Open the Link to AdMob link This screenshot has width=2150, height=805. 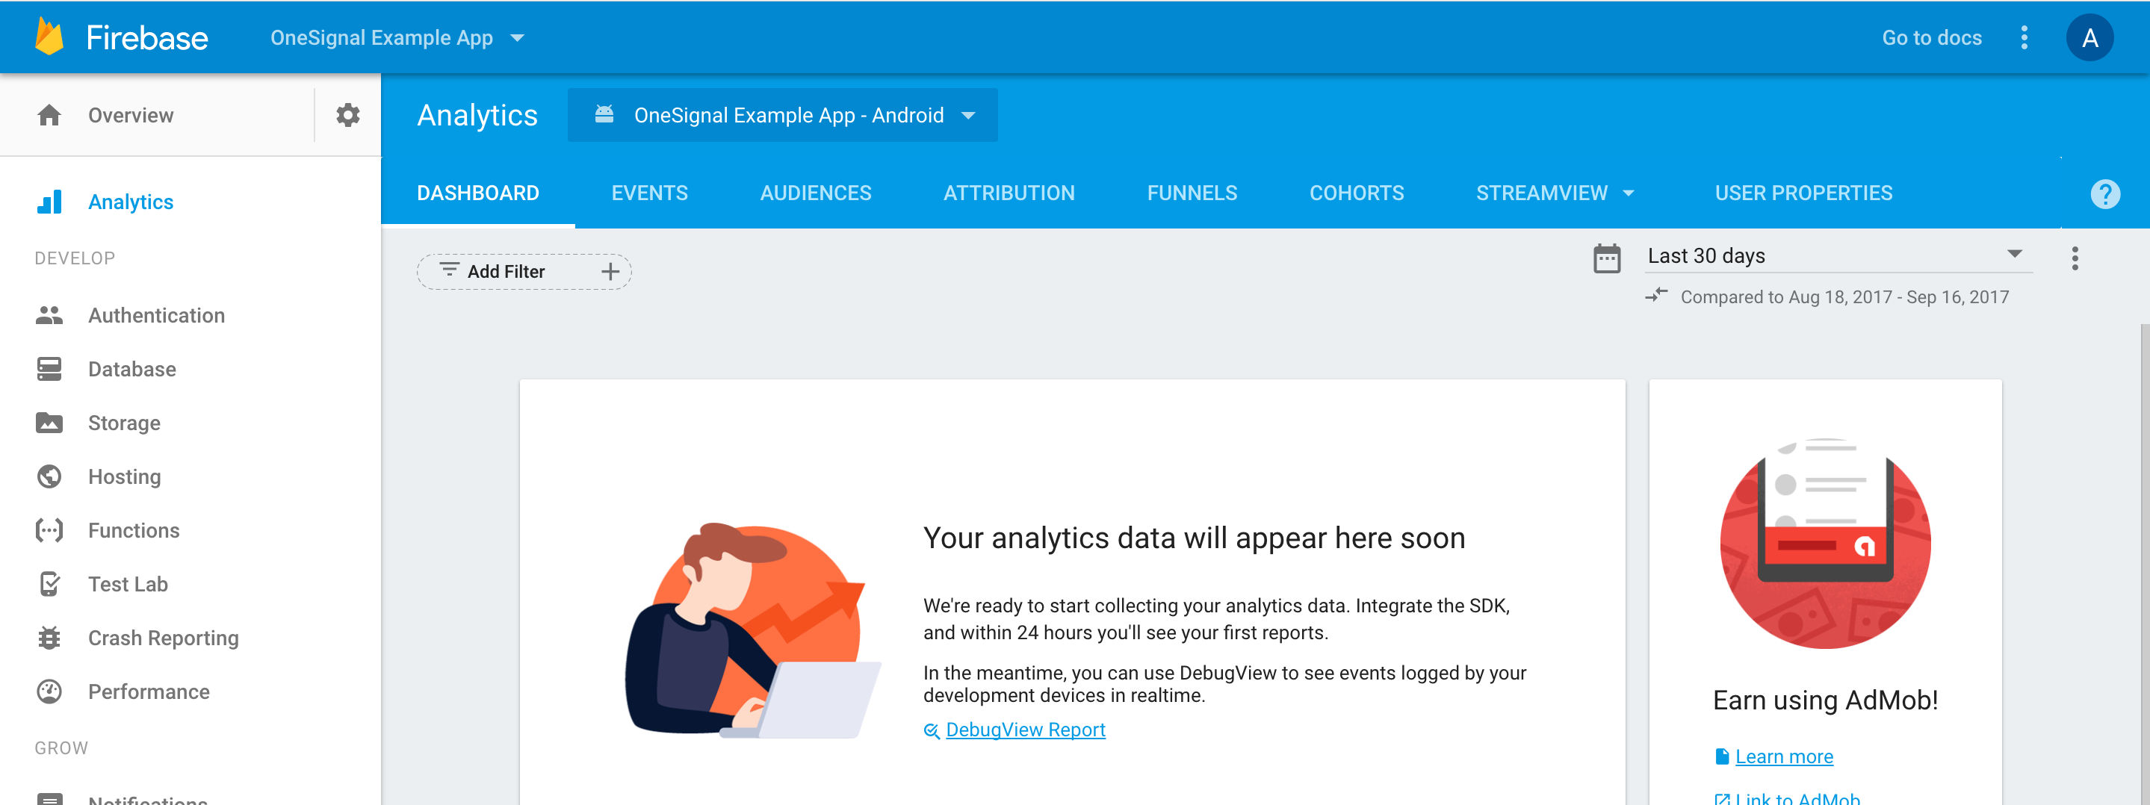[1797, 798]
